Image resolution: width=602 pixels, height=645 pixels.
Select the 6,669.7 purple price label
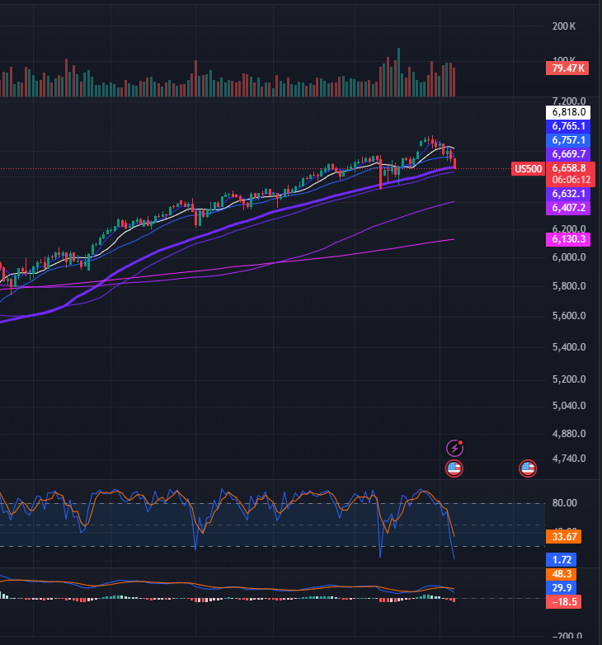pos(568,154)
